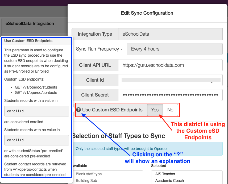The height and width of the screenshot is (184, 228).
Task: Select the Every 4 hours frequency field
Action: [175, 49]
